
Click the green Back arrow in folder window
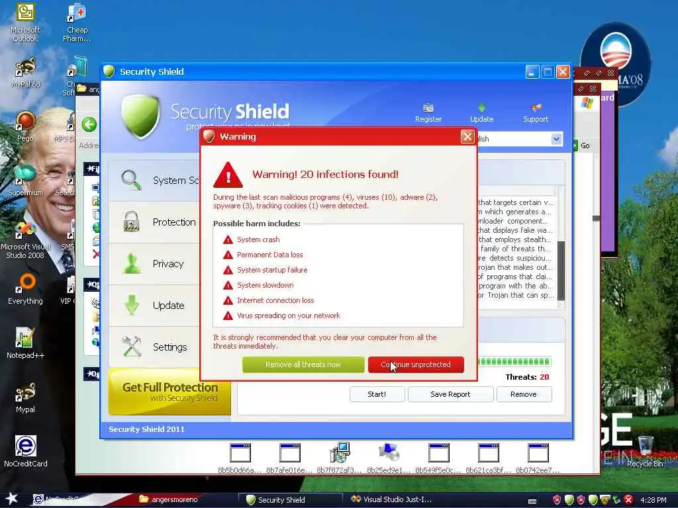tap(89, 125)
